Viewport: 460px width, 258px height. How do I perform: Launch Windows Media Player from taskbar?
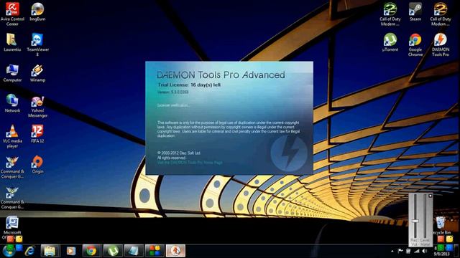pos(71,251)
